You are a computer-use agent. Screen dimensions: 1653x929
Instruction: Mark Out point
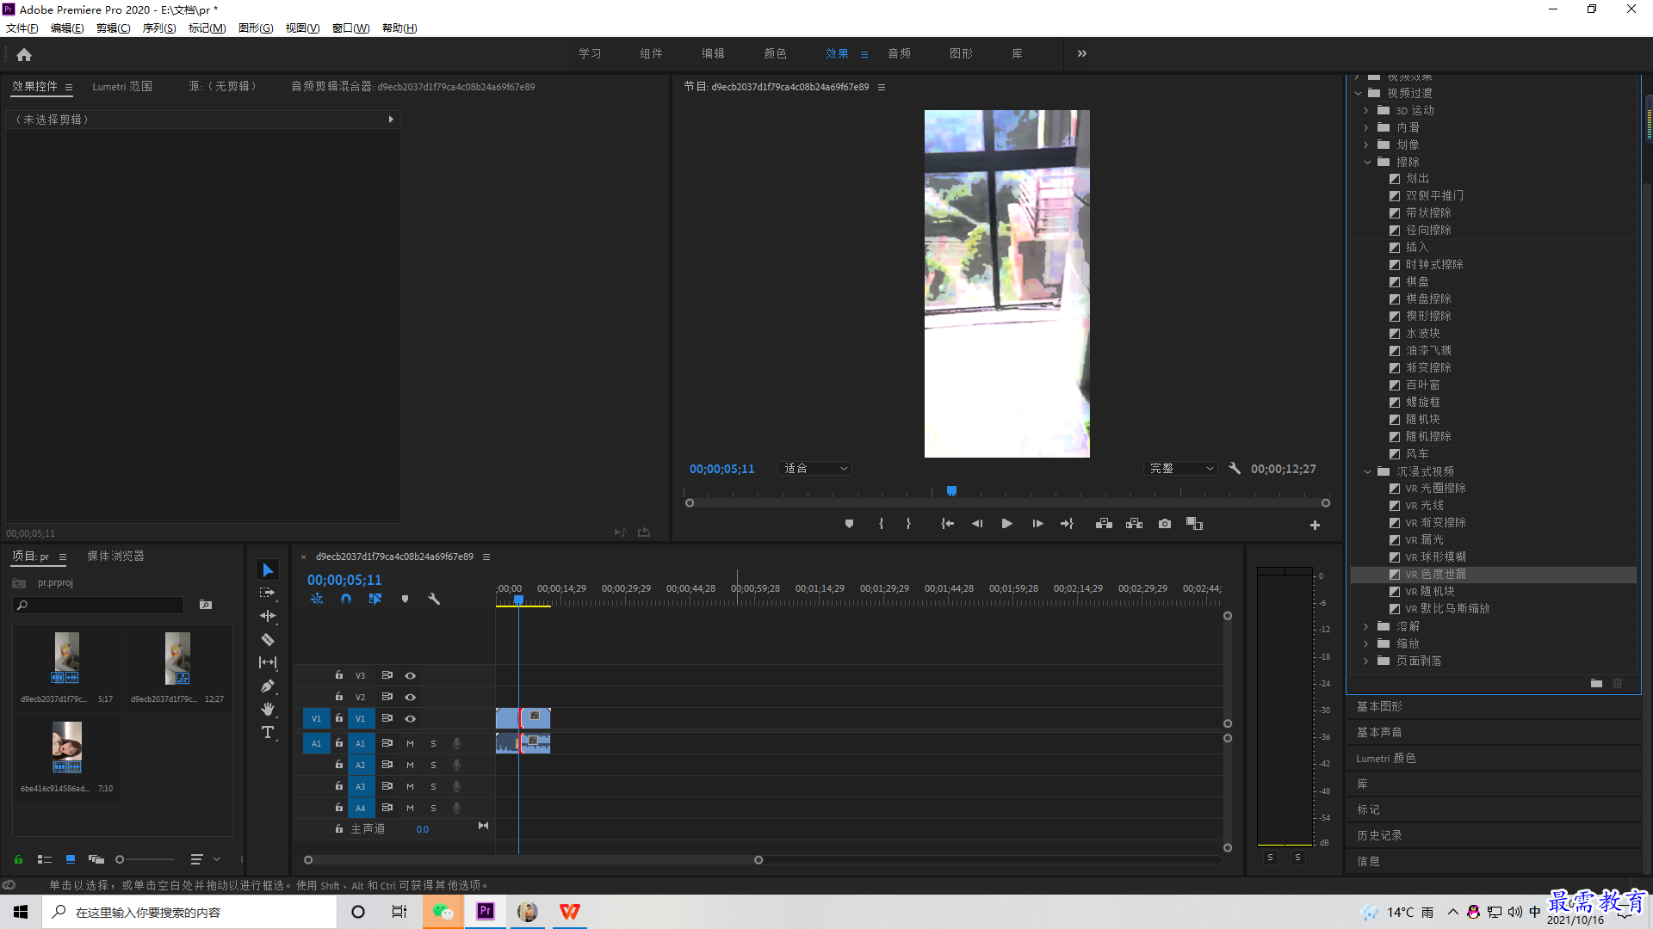pyautogui.click(x=908, y=524)
